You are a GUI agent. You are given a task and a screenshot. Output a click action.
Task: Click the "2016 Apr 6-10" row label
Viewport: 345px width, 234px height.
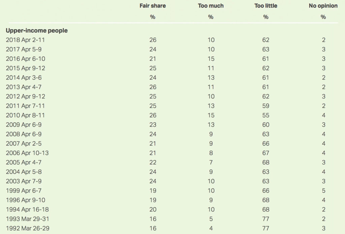26,59
